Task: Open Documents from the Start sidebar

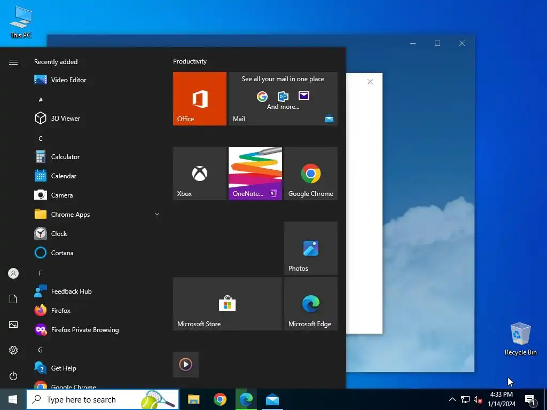Action: tap(13, 299)
